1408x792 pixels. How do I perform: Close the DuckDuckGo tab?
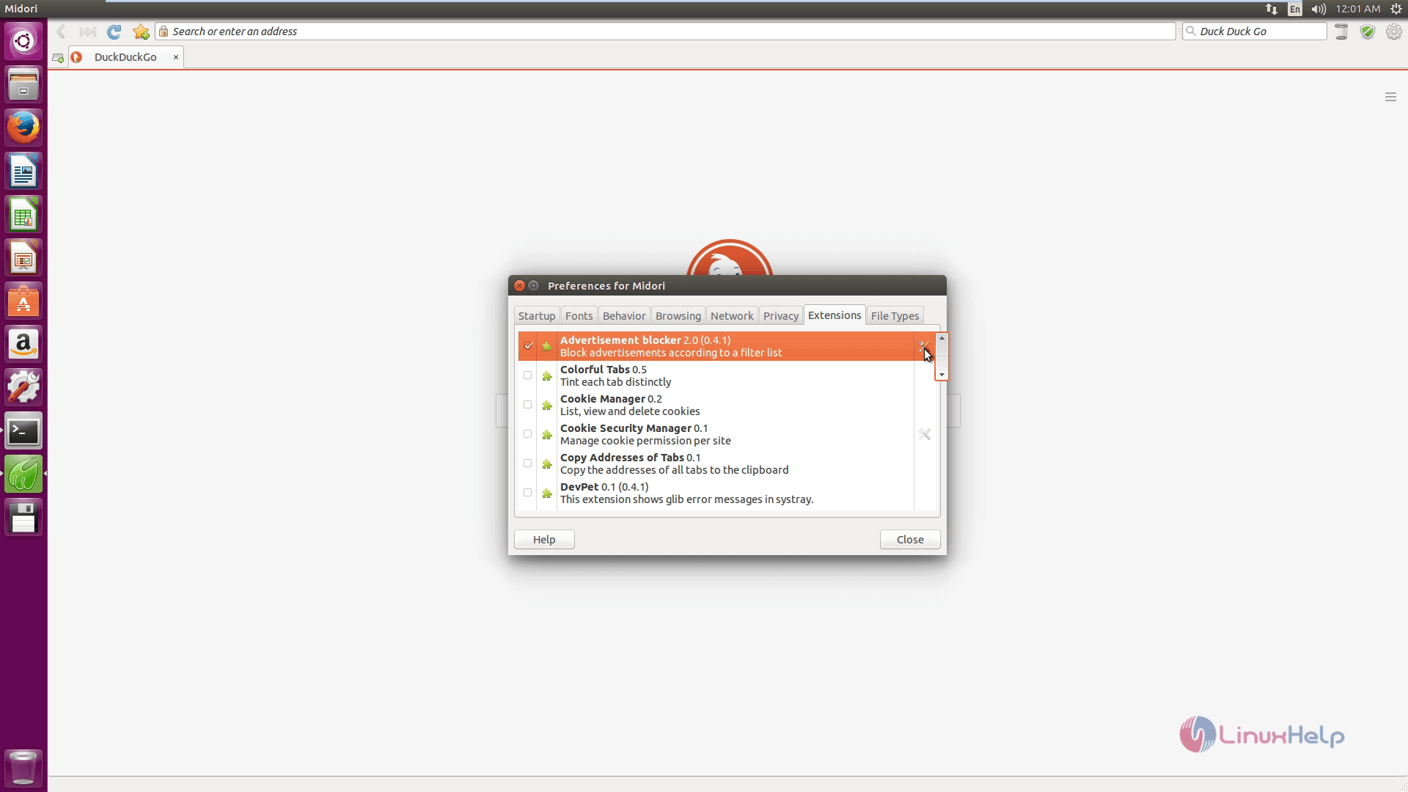pos(176,57)
